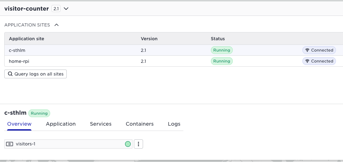Click the 2.1 version badge in header

pyautogui.click(x=56, y=8)
